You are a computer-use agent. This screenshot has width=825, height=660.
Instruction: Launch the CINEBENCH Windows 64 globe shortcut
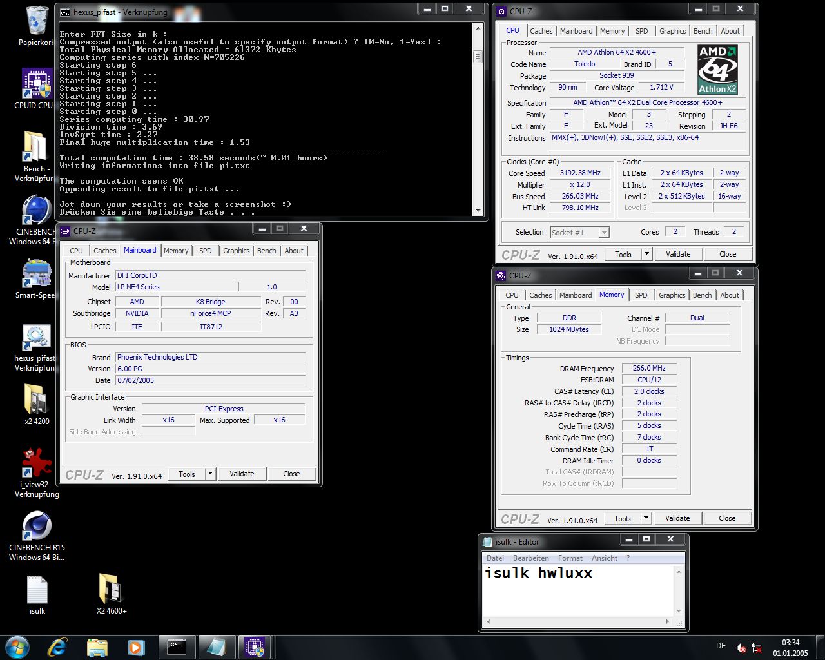pyautogui.click(x=37, y=209)
